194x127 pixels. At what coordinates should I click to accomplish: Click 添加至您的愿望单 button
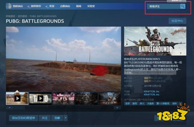(x=24, y=118)
